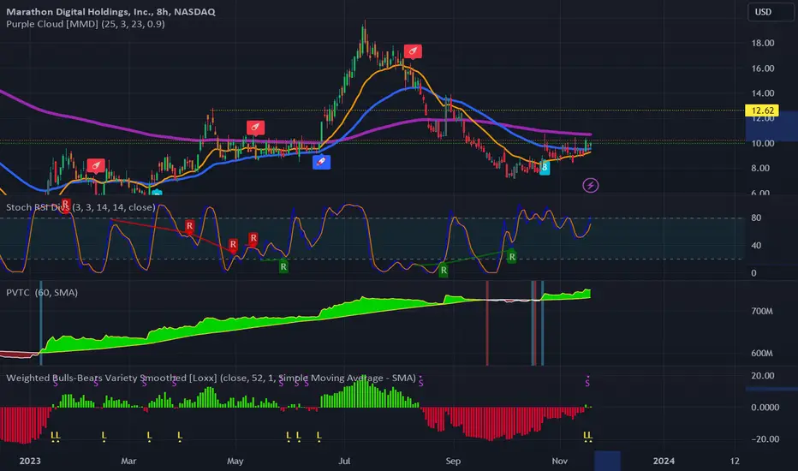Screen dimensions: 798x471
Task: Click the red comet sell signal above the August candles
Action: point(413,51)
